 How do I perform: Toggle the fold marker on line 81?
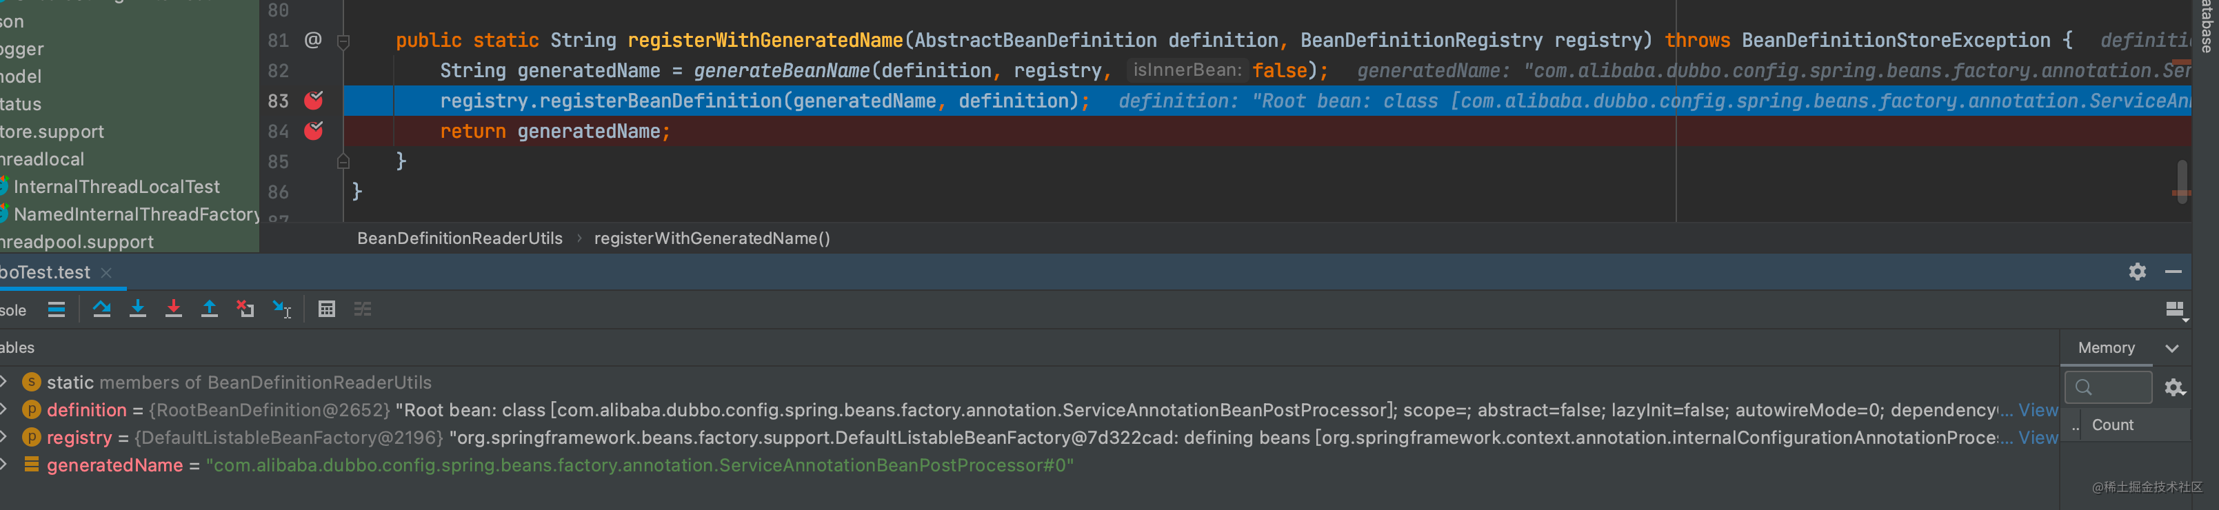[x=343, y=41]
